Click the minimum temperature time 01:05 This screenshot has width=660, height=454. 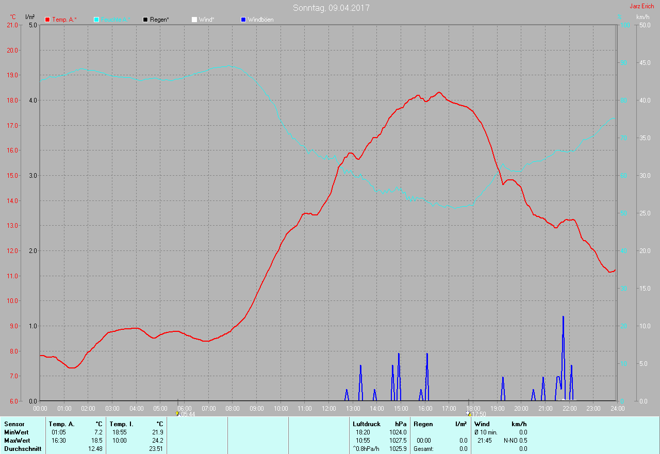coord(59,432)
